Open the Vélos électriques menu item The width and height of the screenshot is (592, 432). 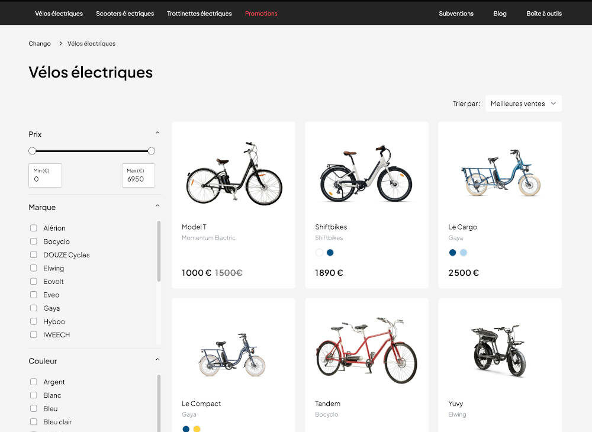tap(59, 14)
